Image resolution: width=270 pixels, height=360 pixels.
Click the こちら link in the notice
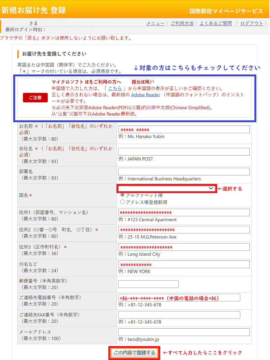(115, 88)
